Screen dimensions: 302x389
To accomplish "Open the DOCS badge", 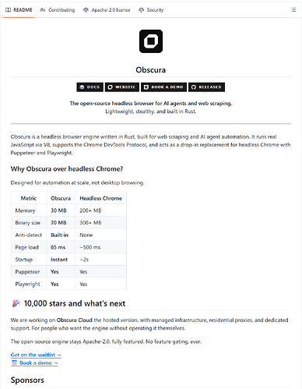I will (x=90, y=87).
